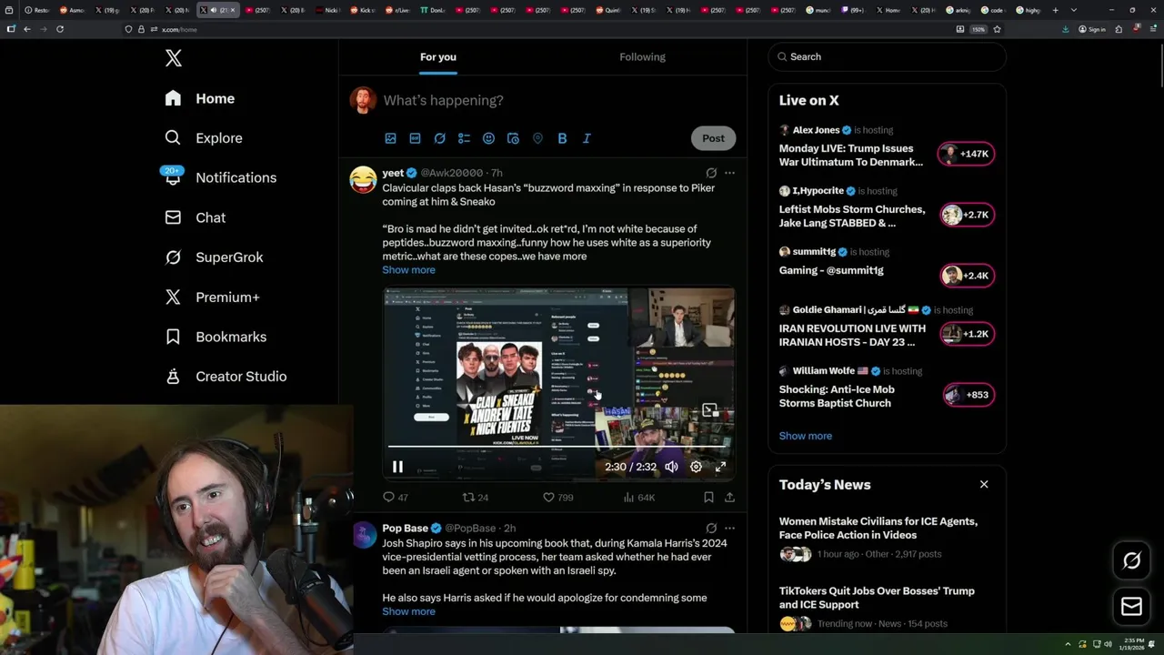This screenshot has width=1164, height=655.
Task: Open I,Hypocrite live broadcast
Action: pyautogui.click(x=887, y=207)
